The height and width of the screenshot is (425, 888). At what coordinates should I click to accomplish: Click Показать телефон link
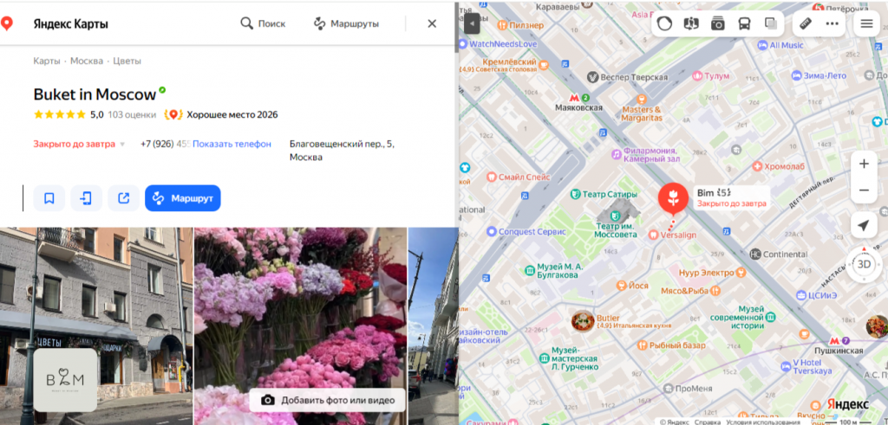coord(232,144)
